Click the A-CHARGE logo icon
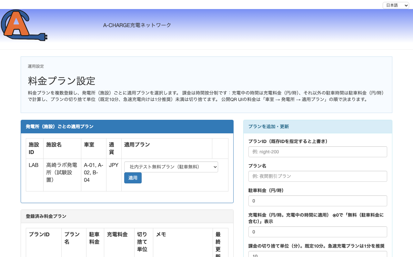Screen dimensions: 413x257 tap(24, 25)
